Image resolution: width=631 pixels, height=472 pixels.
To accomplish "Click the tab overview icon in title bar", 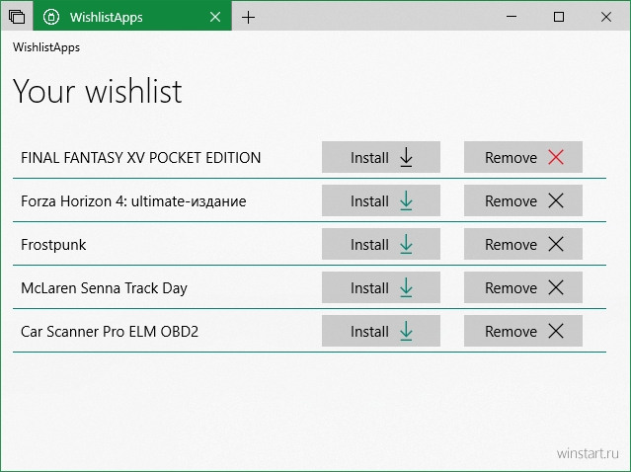I will click(16, 17).
